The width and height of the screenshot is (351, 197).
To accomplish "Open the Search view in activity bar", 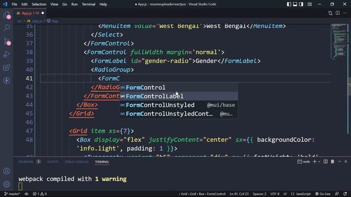I will [7, 28].
